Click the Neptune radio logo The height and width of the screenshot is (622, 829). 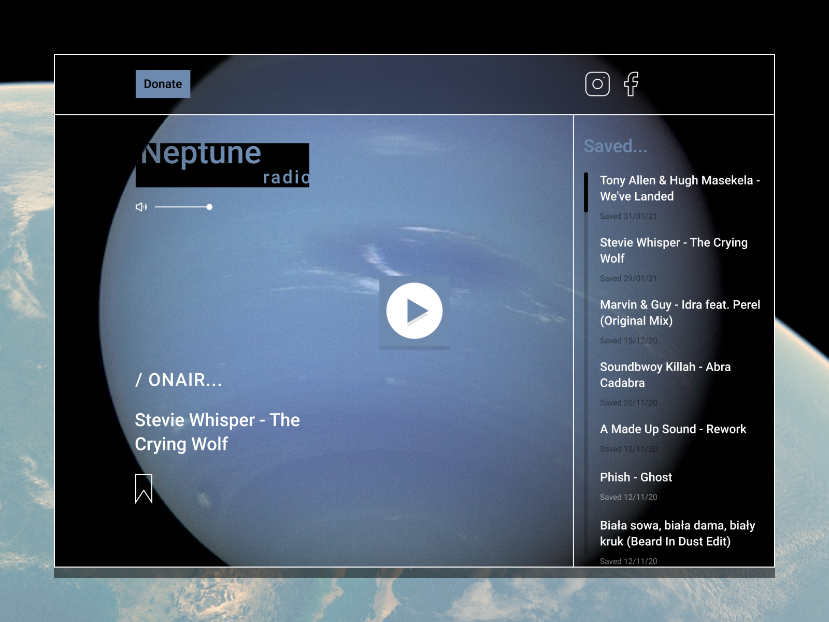click(222, 164)
